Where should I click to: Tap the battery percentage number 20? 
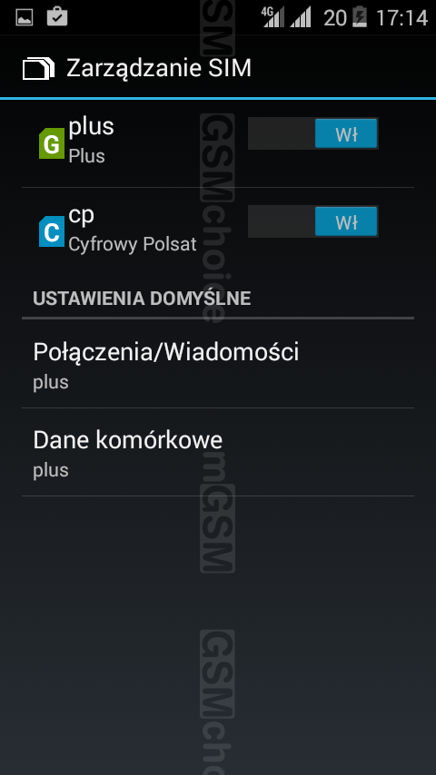(335, 18)
